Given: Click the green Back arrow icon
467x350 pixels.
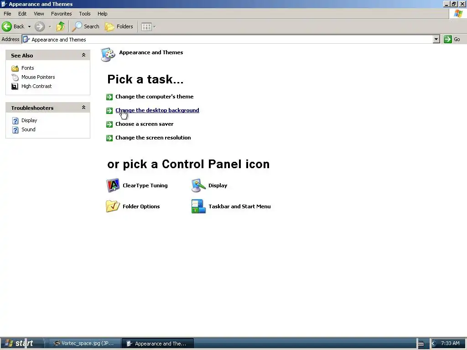Looking at the screenshot, I should [x=6, y=26].
